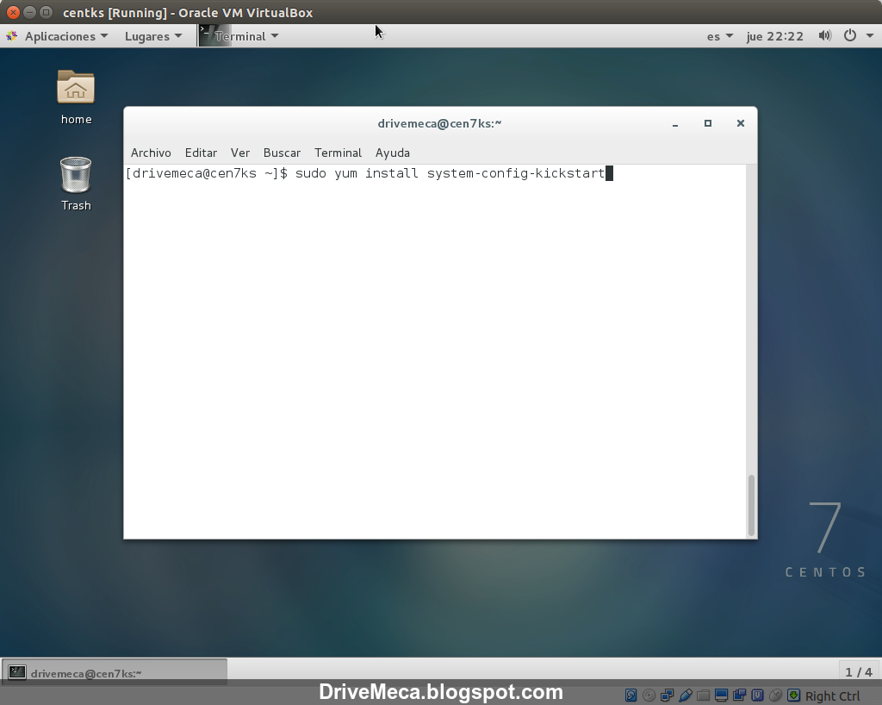This screenshot has width=882, height=705.
Task: Open the VirtualBox network status indicator
Action: point(667,696)
